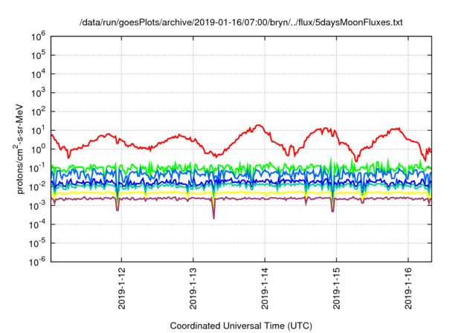Image resolution: width=476 pixels, height=333 pixels.
Task: Click the 10^-2 y-axis tick label
Action: tap(37, 187)
